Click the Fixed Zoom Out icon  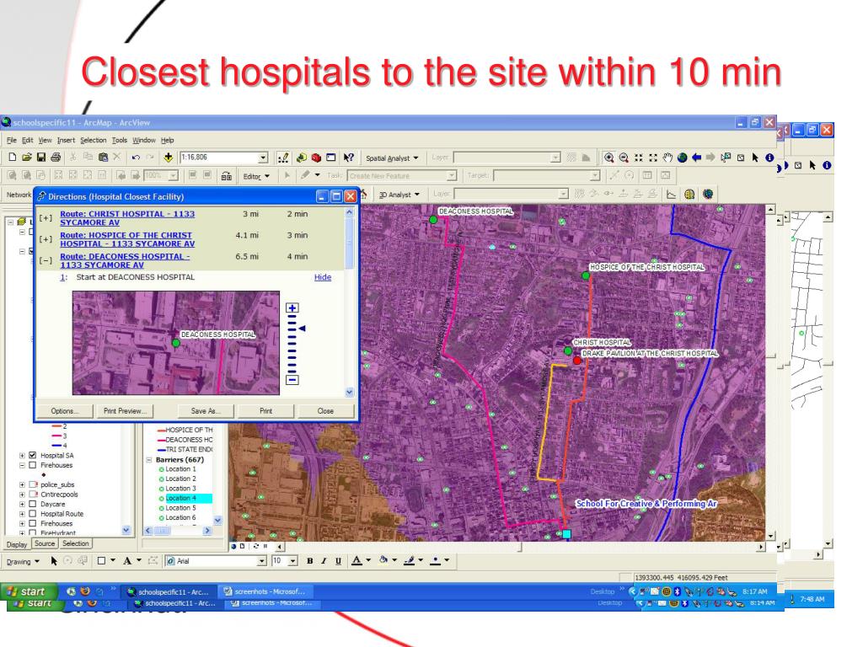(x=653, y=158)
